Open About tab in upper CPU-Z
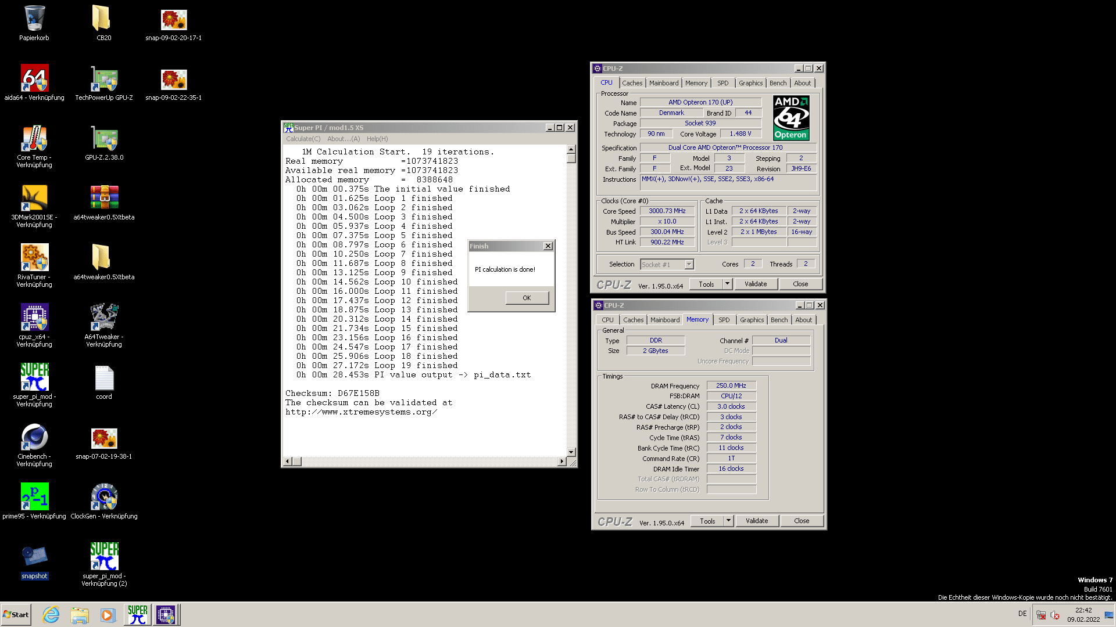1116x627 pixels. [x=802, y=83]
